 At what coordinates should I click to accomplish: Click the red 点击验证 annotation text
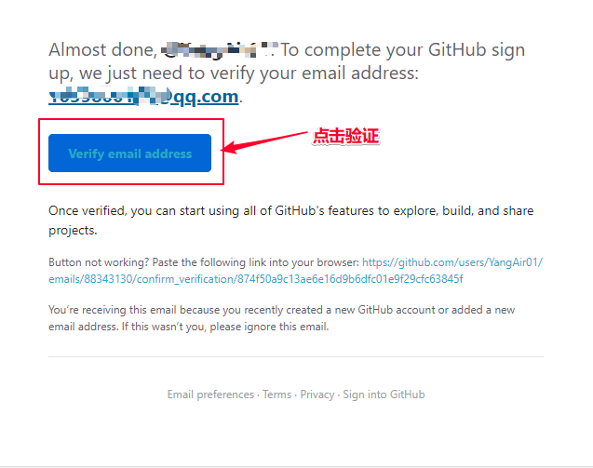coord(346,137)
